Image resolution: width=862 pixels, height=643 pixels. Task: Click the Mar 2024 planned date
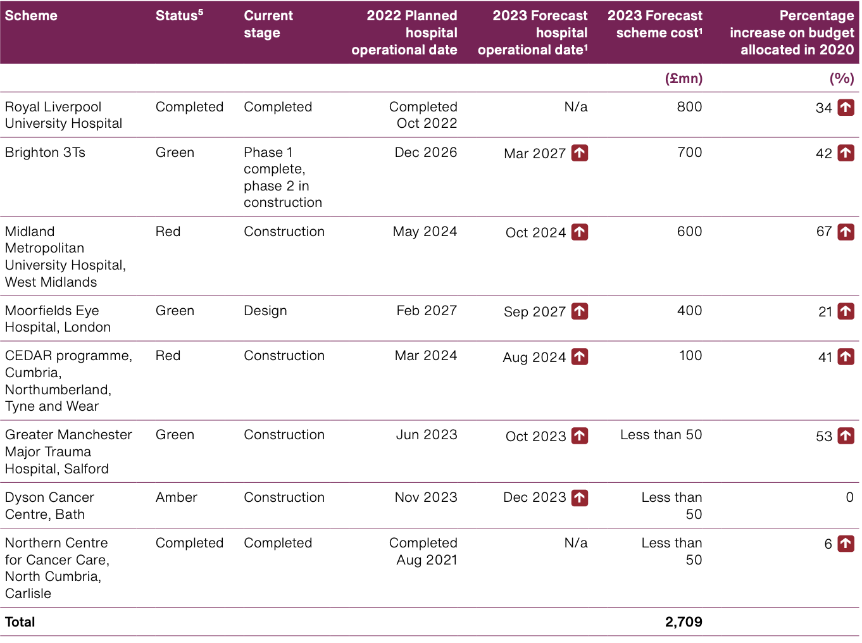(426, 356)
